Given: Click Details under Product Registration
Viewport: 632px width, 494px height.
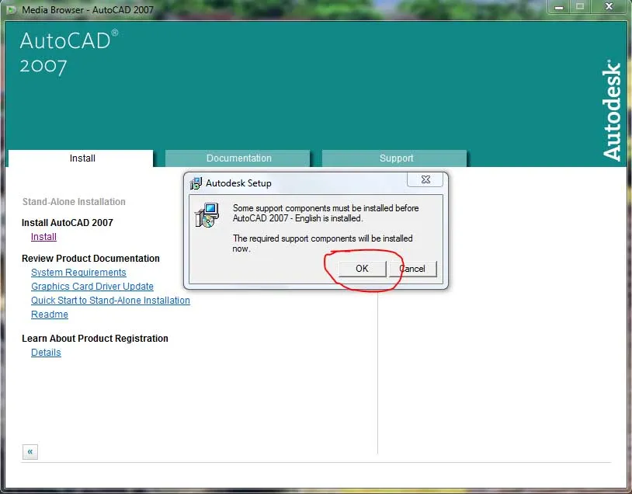Looking at the screenshot, I should click(46, 352).
